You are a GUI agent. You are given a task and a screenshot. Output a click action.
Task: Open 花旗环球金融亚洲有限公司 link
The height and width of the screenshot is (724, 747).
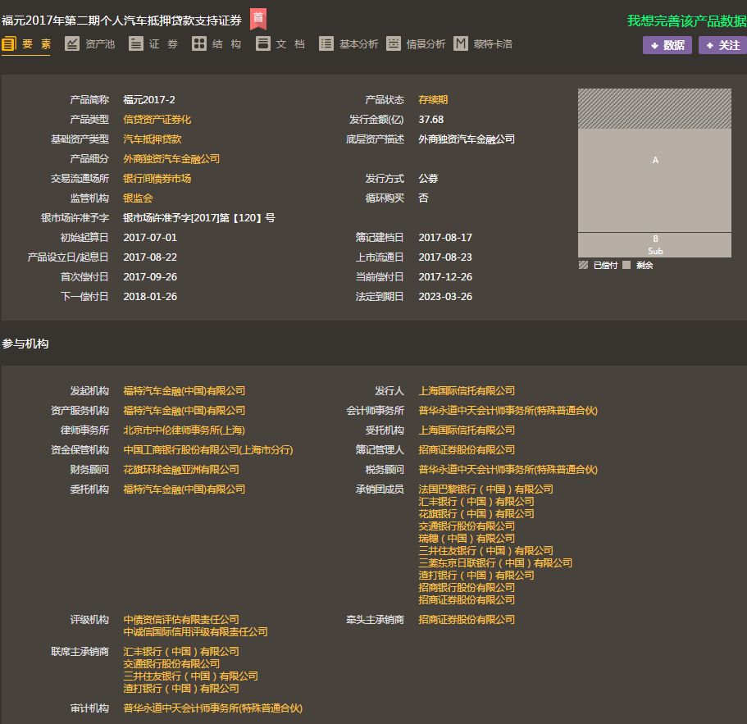point(181,470)
